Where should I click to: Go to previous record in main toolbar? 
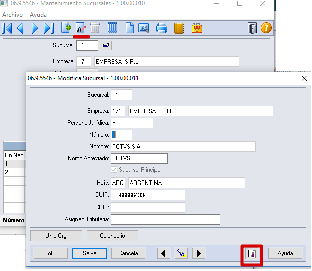[21, 28]
